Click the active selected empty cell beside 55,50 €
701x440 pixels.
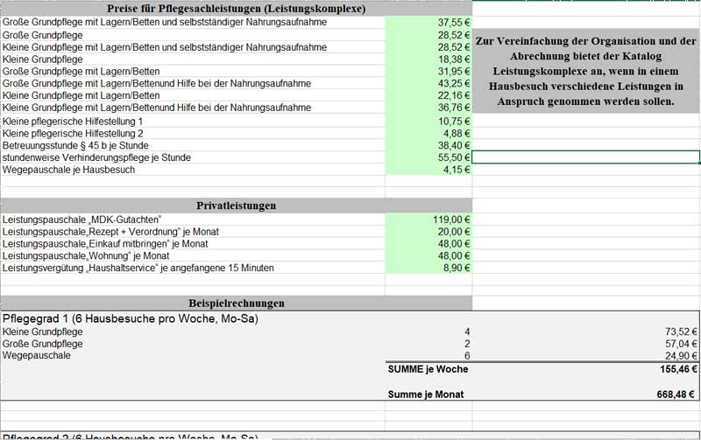(x=585, y=157)
